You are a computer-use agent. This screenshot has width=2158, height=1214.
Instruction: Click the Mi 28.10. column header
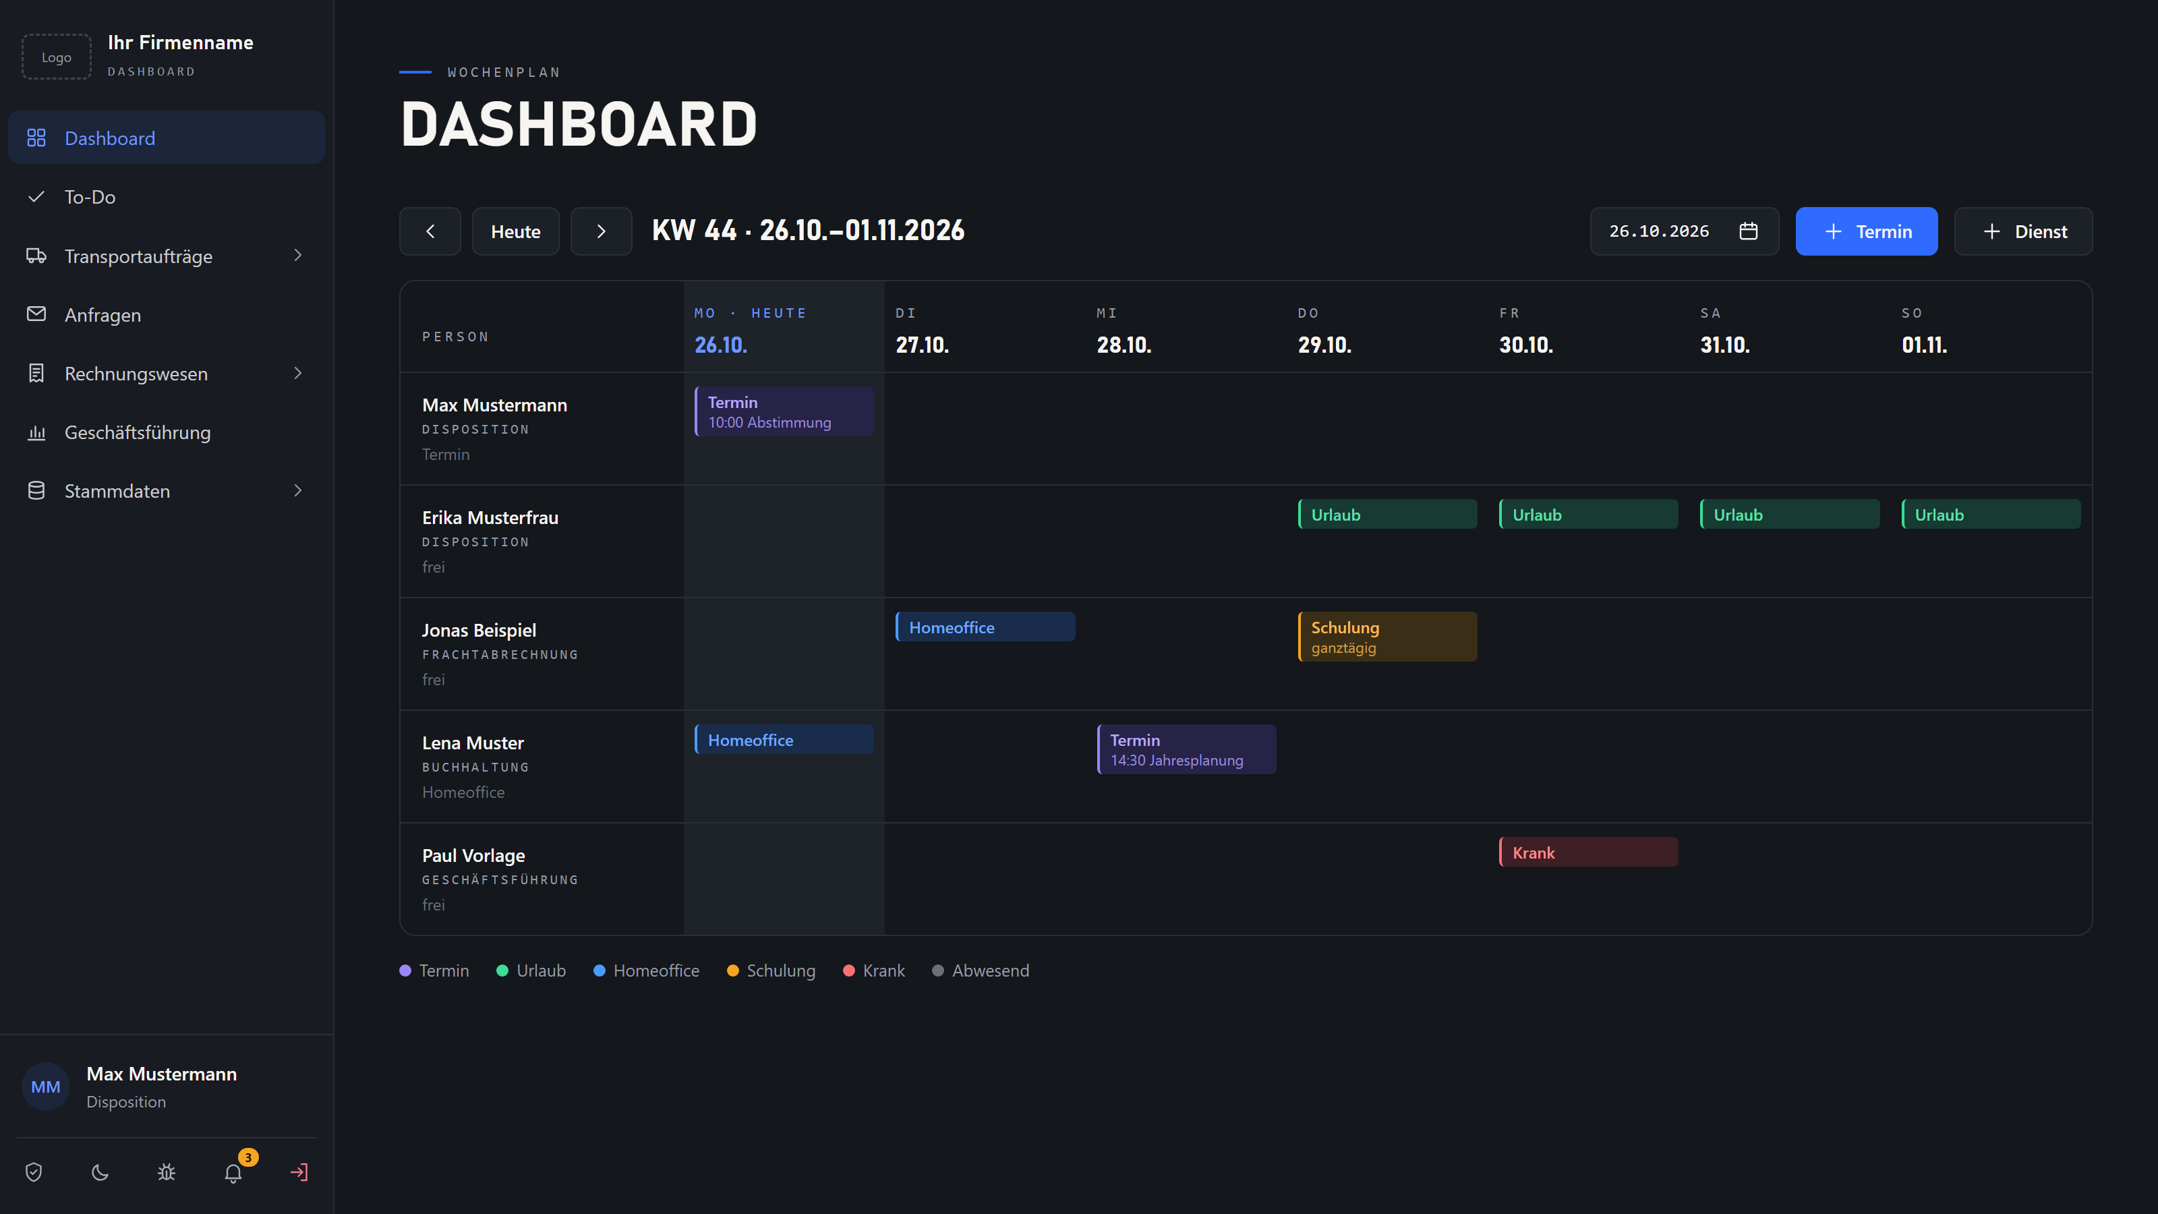pos(1186,328)
